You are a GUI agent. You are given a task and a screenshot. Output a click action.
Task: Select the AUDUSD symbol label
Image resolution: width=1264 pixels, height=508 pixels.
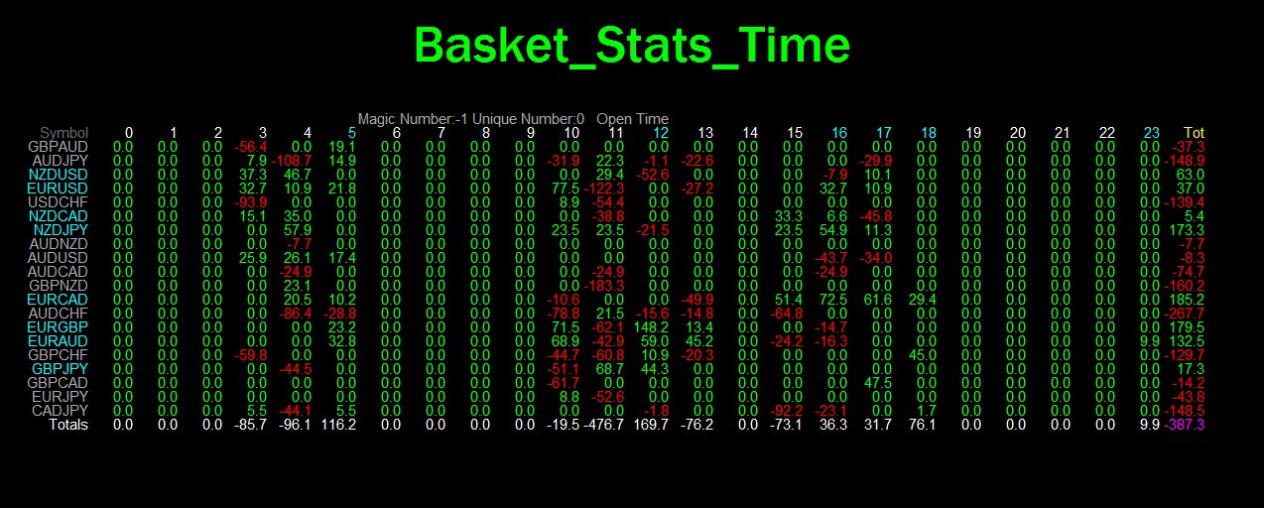[x=59, y=258]
